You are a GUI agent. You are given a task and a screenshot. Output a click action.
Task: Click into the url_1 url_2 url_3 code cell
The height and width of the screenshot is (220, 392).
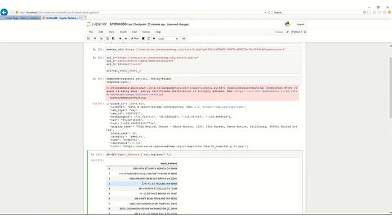tap(203, 64)
